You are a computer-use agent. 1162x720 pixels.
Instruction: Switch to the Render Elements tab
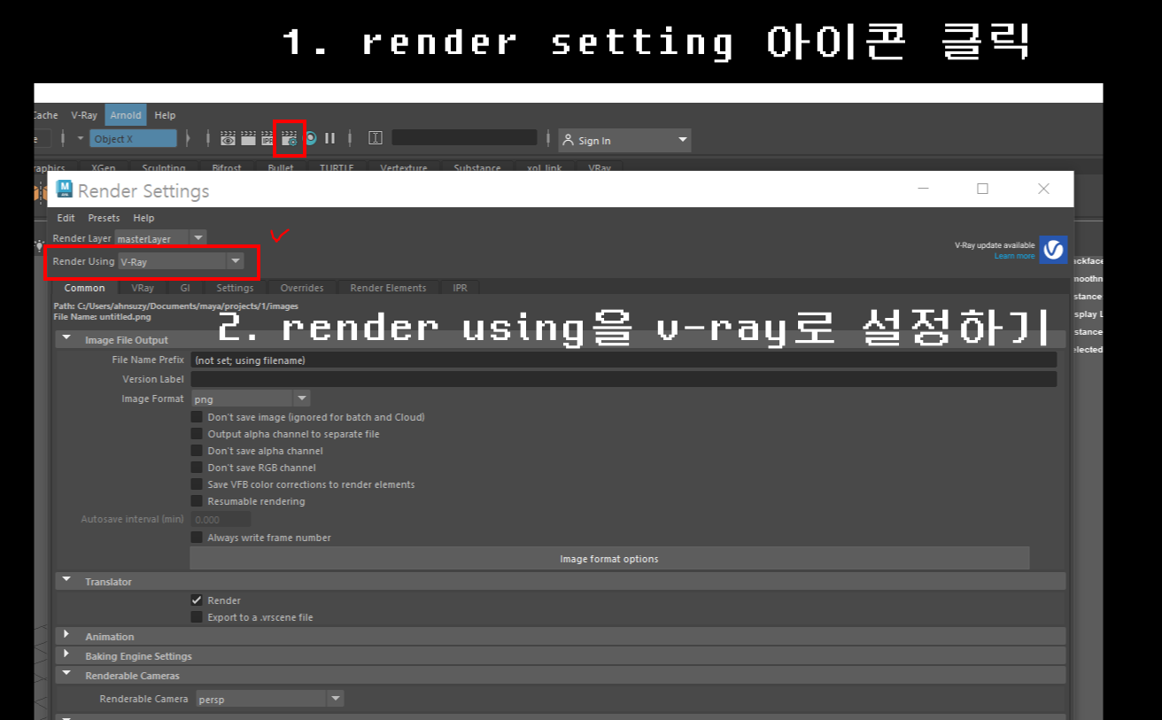(388, 288)
